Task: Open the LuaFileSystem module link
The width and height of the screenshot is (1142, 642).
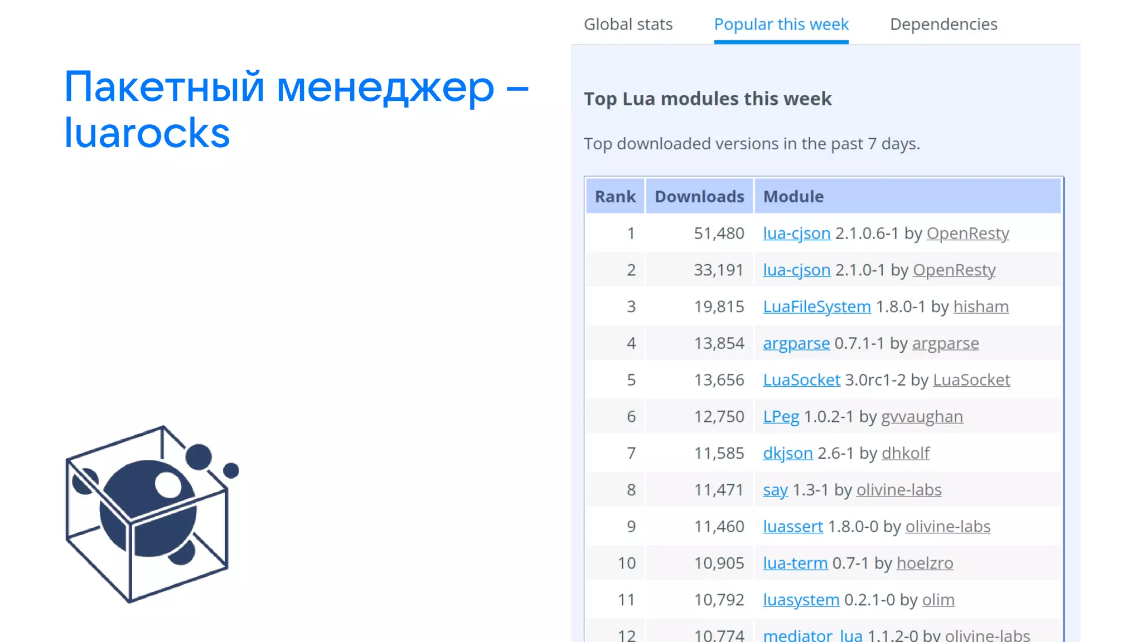Action: (816, 307)
